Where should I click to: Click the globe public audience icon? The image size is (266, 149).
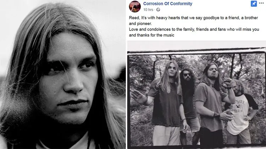click(158, 10)
